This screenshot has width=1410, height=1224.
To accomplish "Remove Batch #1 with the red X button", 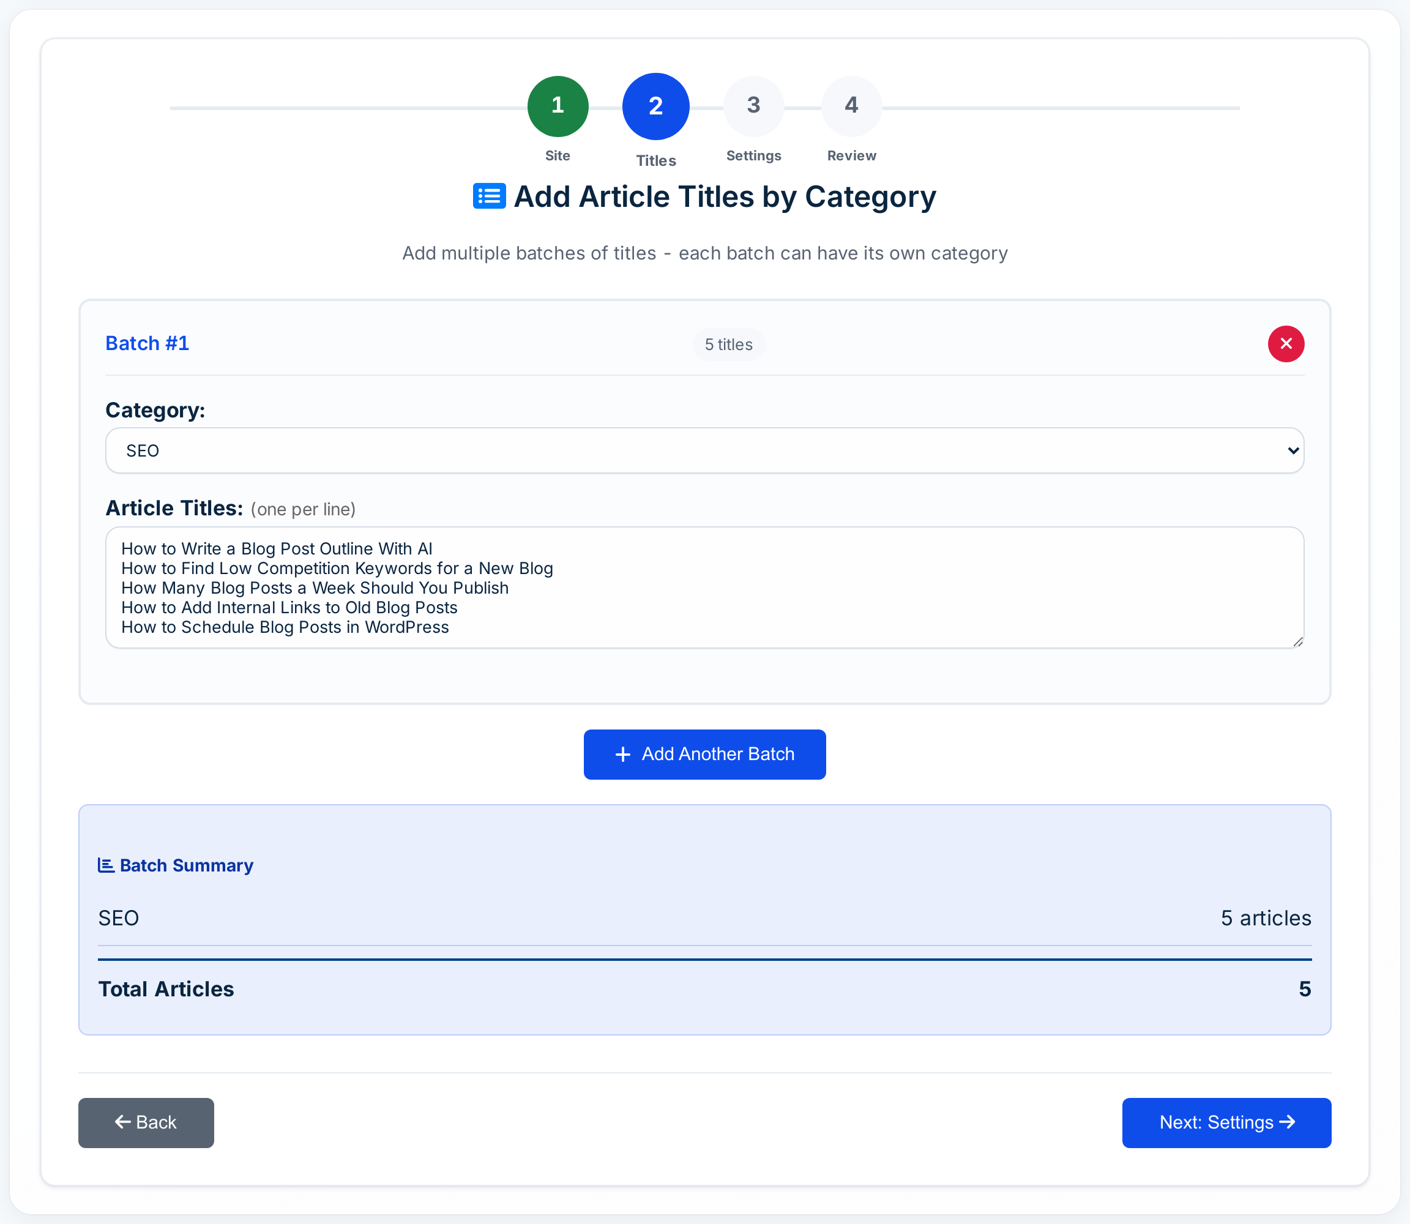I will pyautogui.click(x=1286, y=343).
